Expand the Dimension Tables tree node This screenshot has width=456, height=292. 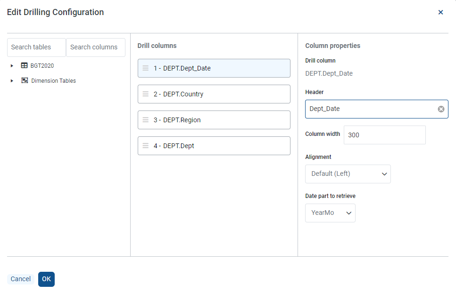pos(12,81)
